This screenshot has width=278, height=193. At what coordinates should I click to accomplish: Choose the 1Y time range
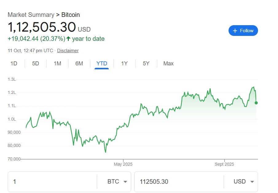click(124, 64)
